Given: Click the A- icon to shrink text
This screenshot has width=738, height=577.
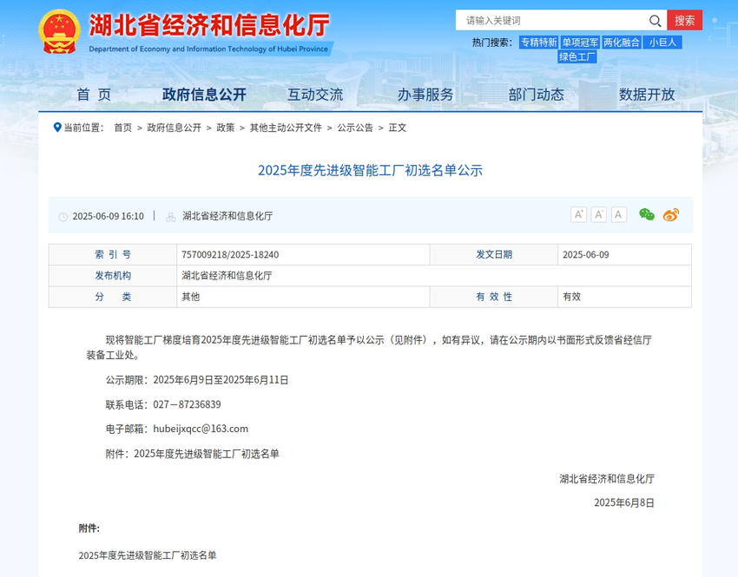Looking at the screenshot, I should coord(598,214).
